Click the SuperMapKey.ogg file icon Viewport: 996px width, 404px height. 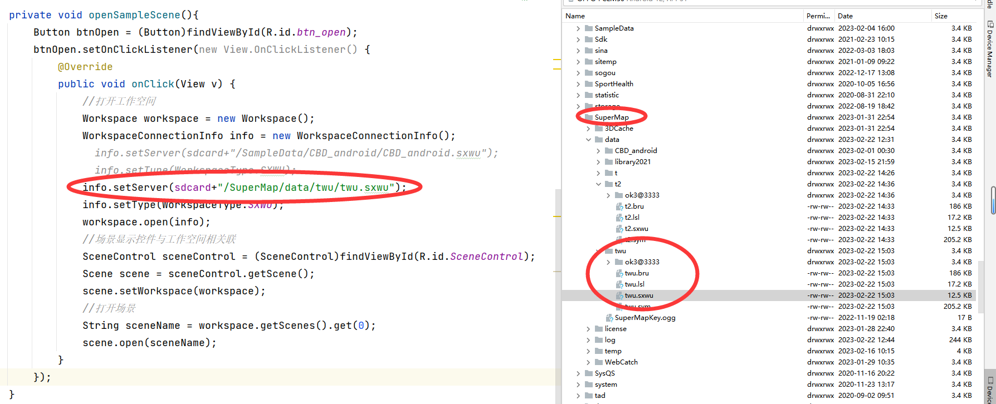click(609, 317)
